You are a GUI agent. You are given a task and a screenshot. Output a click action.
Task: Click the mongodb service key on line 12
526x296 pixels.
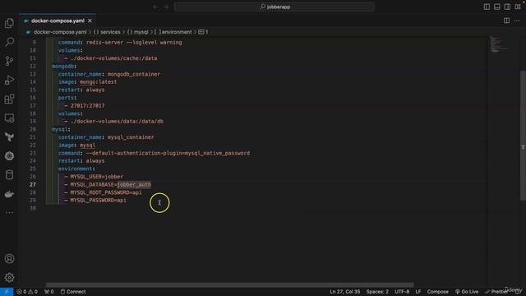pos(64,66)
